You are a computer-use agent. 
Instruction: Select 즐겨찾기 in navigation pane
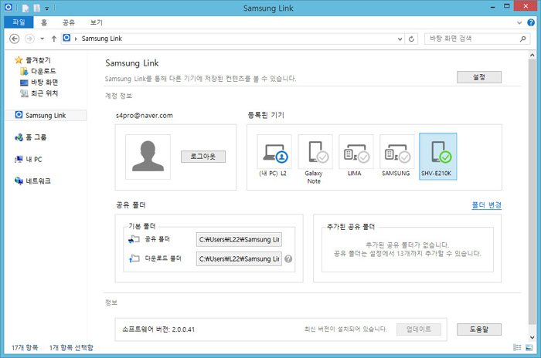click(32, 60)
